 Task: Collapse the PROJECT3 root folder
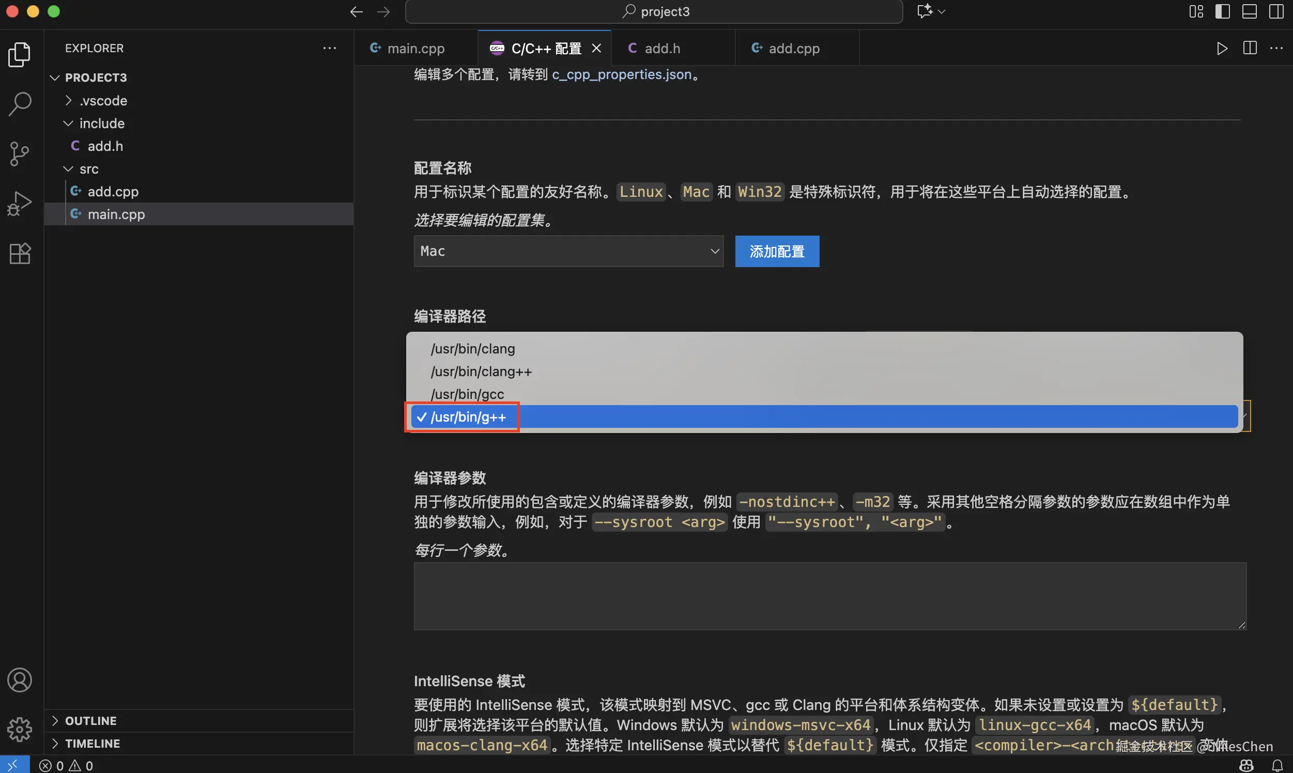(95, 77)
